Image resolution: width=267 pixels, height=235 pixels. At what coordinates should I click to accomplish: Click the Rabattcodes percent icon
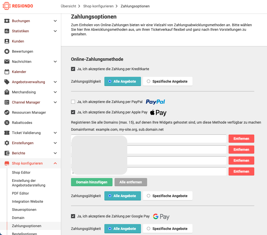point(7,123)
